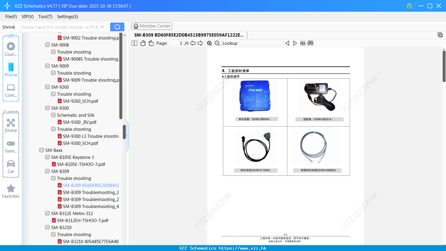446x251 pixels.
Task: Find next lookup match triangle
Action: 295,43
